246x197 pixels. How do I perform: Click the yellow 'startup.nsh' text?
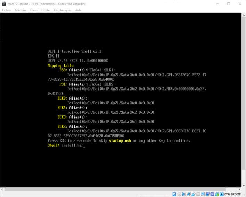(x=120, y=140)
